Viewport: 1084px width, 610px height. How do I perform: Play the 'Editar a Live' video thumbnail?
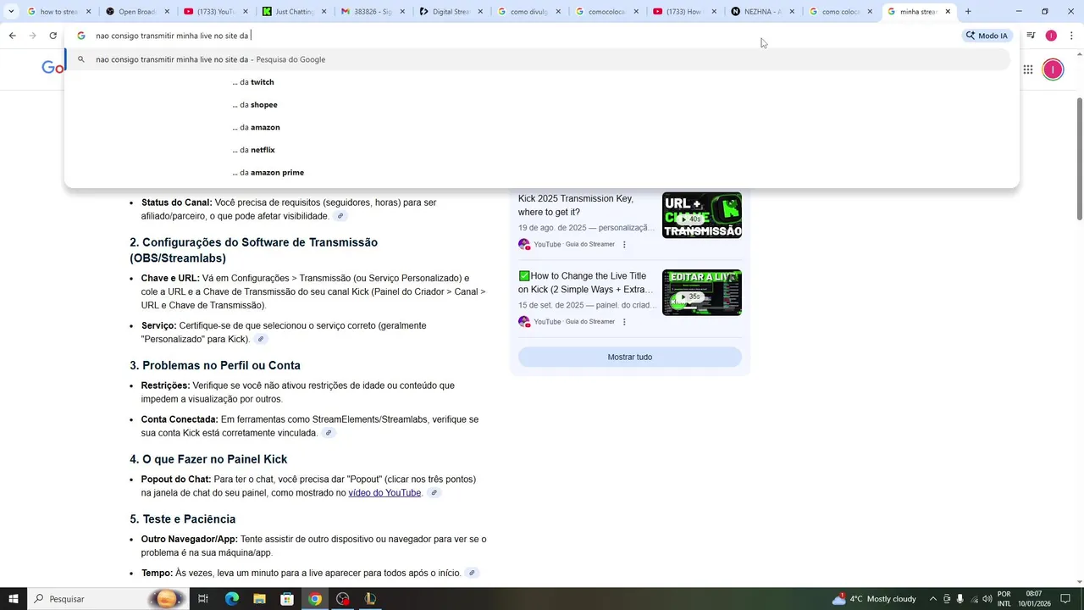tap(702, 292)
